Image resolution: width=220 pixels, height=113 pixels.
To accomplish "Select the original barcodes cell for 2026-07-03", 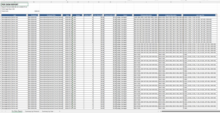I will (171, 42).
